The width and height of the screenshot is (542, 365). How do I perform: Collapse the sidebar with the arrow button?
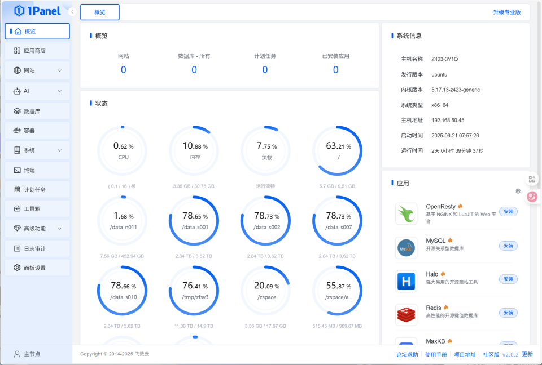tap(72, 12)
